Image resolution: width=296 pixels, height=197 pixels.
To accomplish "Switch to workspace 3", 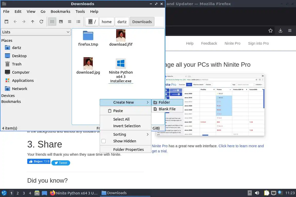I will pos(24,193).
